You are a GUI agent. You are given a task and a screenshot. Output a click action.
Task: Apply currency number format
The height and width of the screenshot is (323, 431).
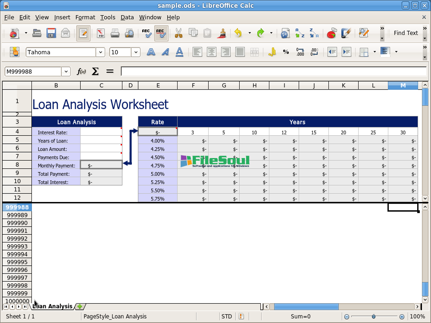[272, 52]
